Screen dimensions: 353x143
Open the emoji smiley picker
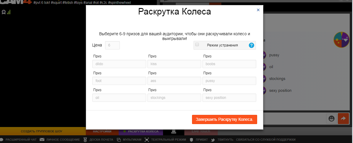point(331,118)
